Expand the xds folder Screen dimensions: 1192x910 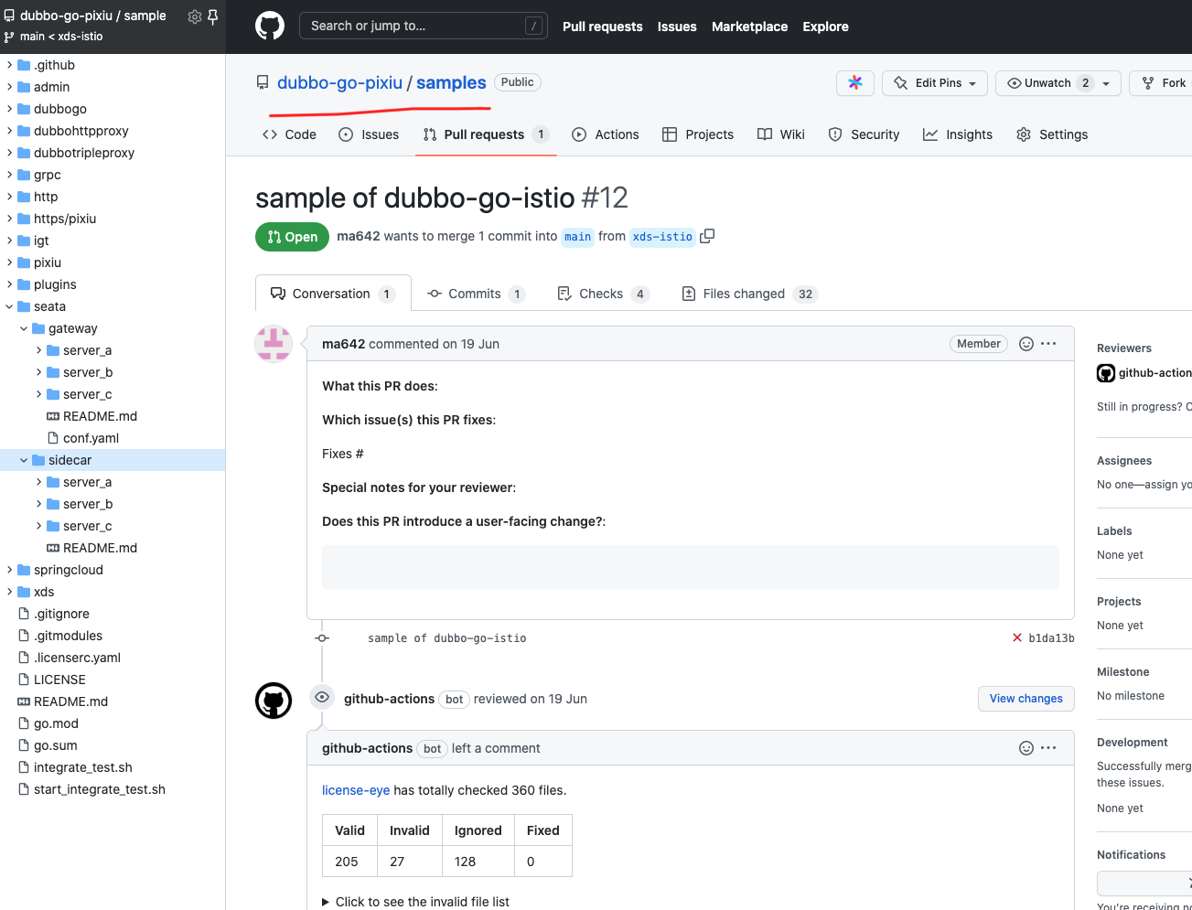[x=9, y=592]
